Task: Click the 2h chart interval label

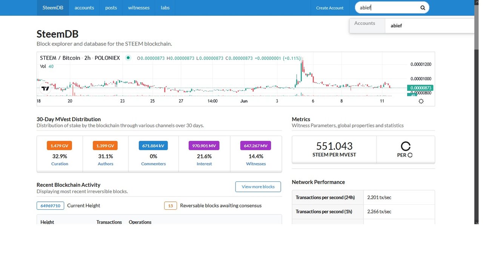Action: 87,58
